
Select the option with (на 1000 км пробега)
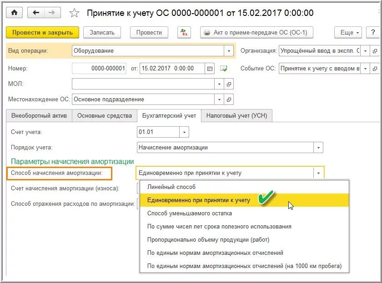(x=244, y=266)
